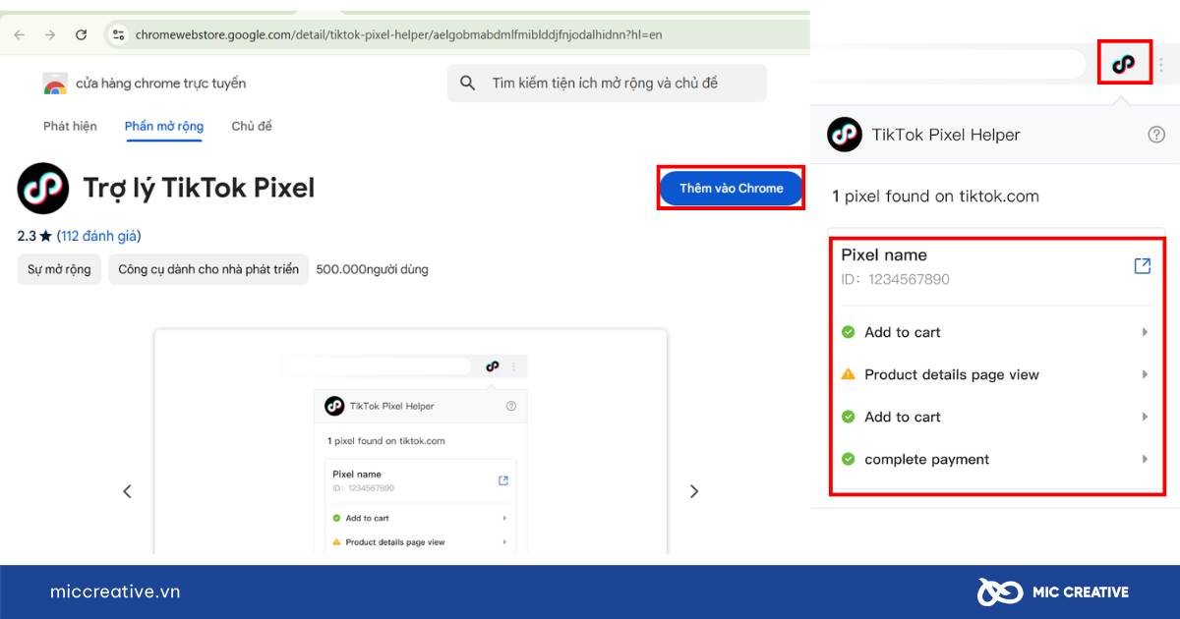This screenshot has height=619, width=1180.
Task: Click the Chrome Web Store logo
Action: (x=55, y=84)
